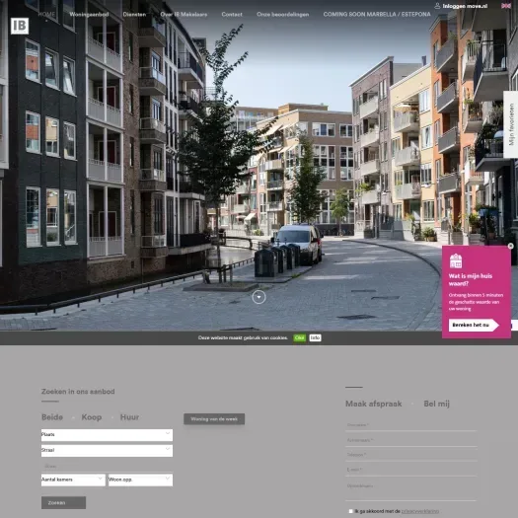Go to Over IB Makelaars page
Image resolution: width=518 pixels, height=518 pixels.
[184, 14]
